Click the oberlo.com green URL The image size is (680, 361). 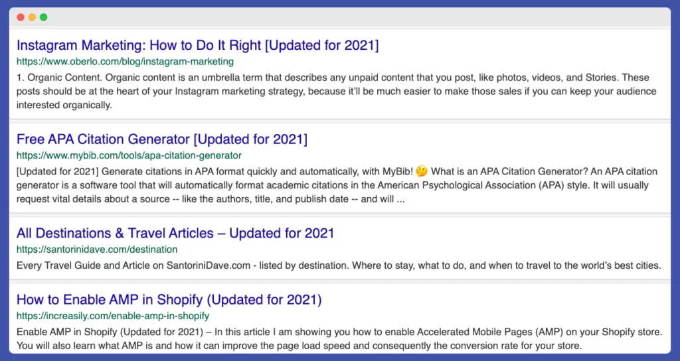[x=125, y=62]
